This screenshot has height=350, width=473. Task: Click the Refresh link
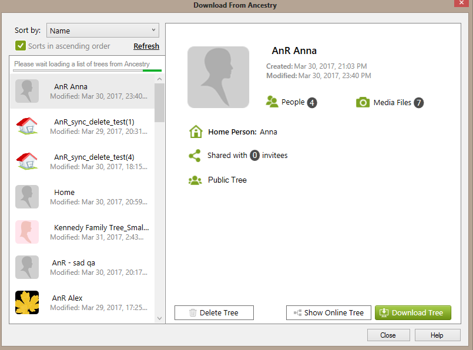(x=146, y=46)
